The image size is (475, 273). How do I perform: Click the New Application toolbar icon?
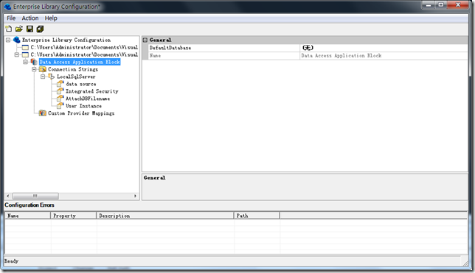[9, 29]
